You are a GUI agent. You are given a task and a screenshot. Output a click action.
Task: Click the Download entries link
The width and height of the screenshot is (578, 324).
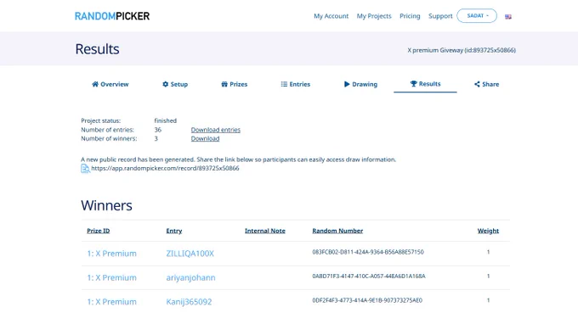216,130
